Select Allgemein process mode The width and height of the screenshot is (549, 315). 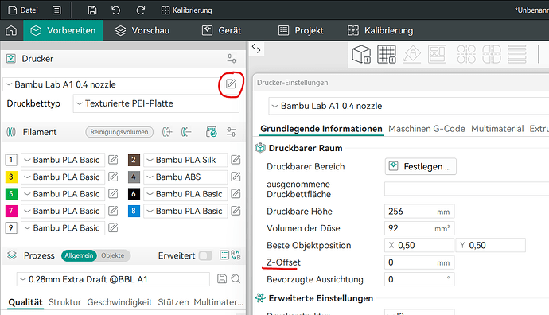pyautogui.click(x=79, y=255)
